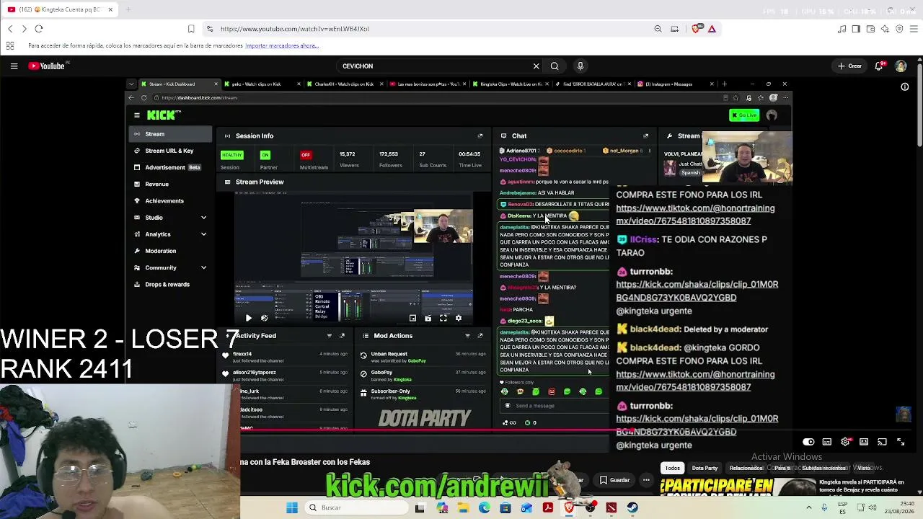The height and width of the screenshot is (519, 923).
Task: Open the YouTube guide hamburger menu
Action: 14,66
